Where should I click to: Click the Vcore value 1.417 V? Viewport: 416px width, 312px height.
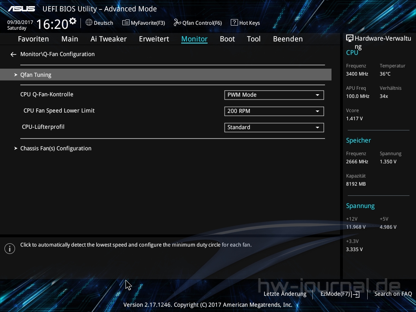pos(354,119)
